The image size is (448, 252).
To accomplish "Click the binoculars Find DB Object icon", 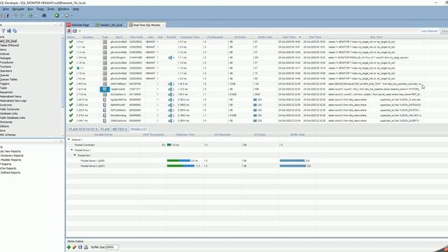I will (44, 15).
